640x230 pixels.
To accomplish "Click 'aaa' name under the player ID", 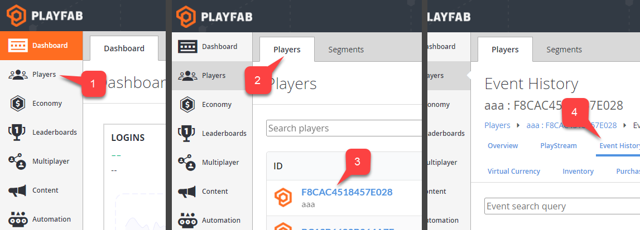I will pyautogui.click(x=308, y=204).
